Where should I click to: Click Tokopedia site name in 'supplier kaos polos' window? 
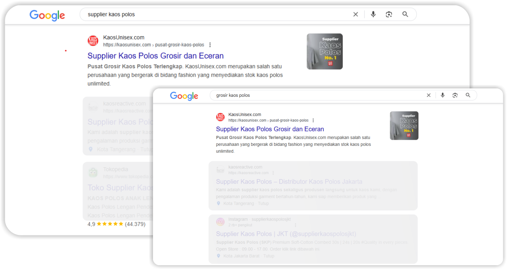click(x=116, y=169)
